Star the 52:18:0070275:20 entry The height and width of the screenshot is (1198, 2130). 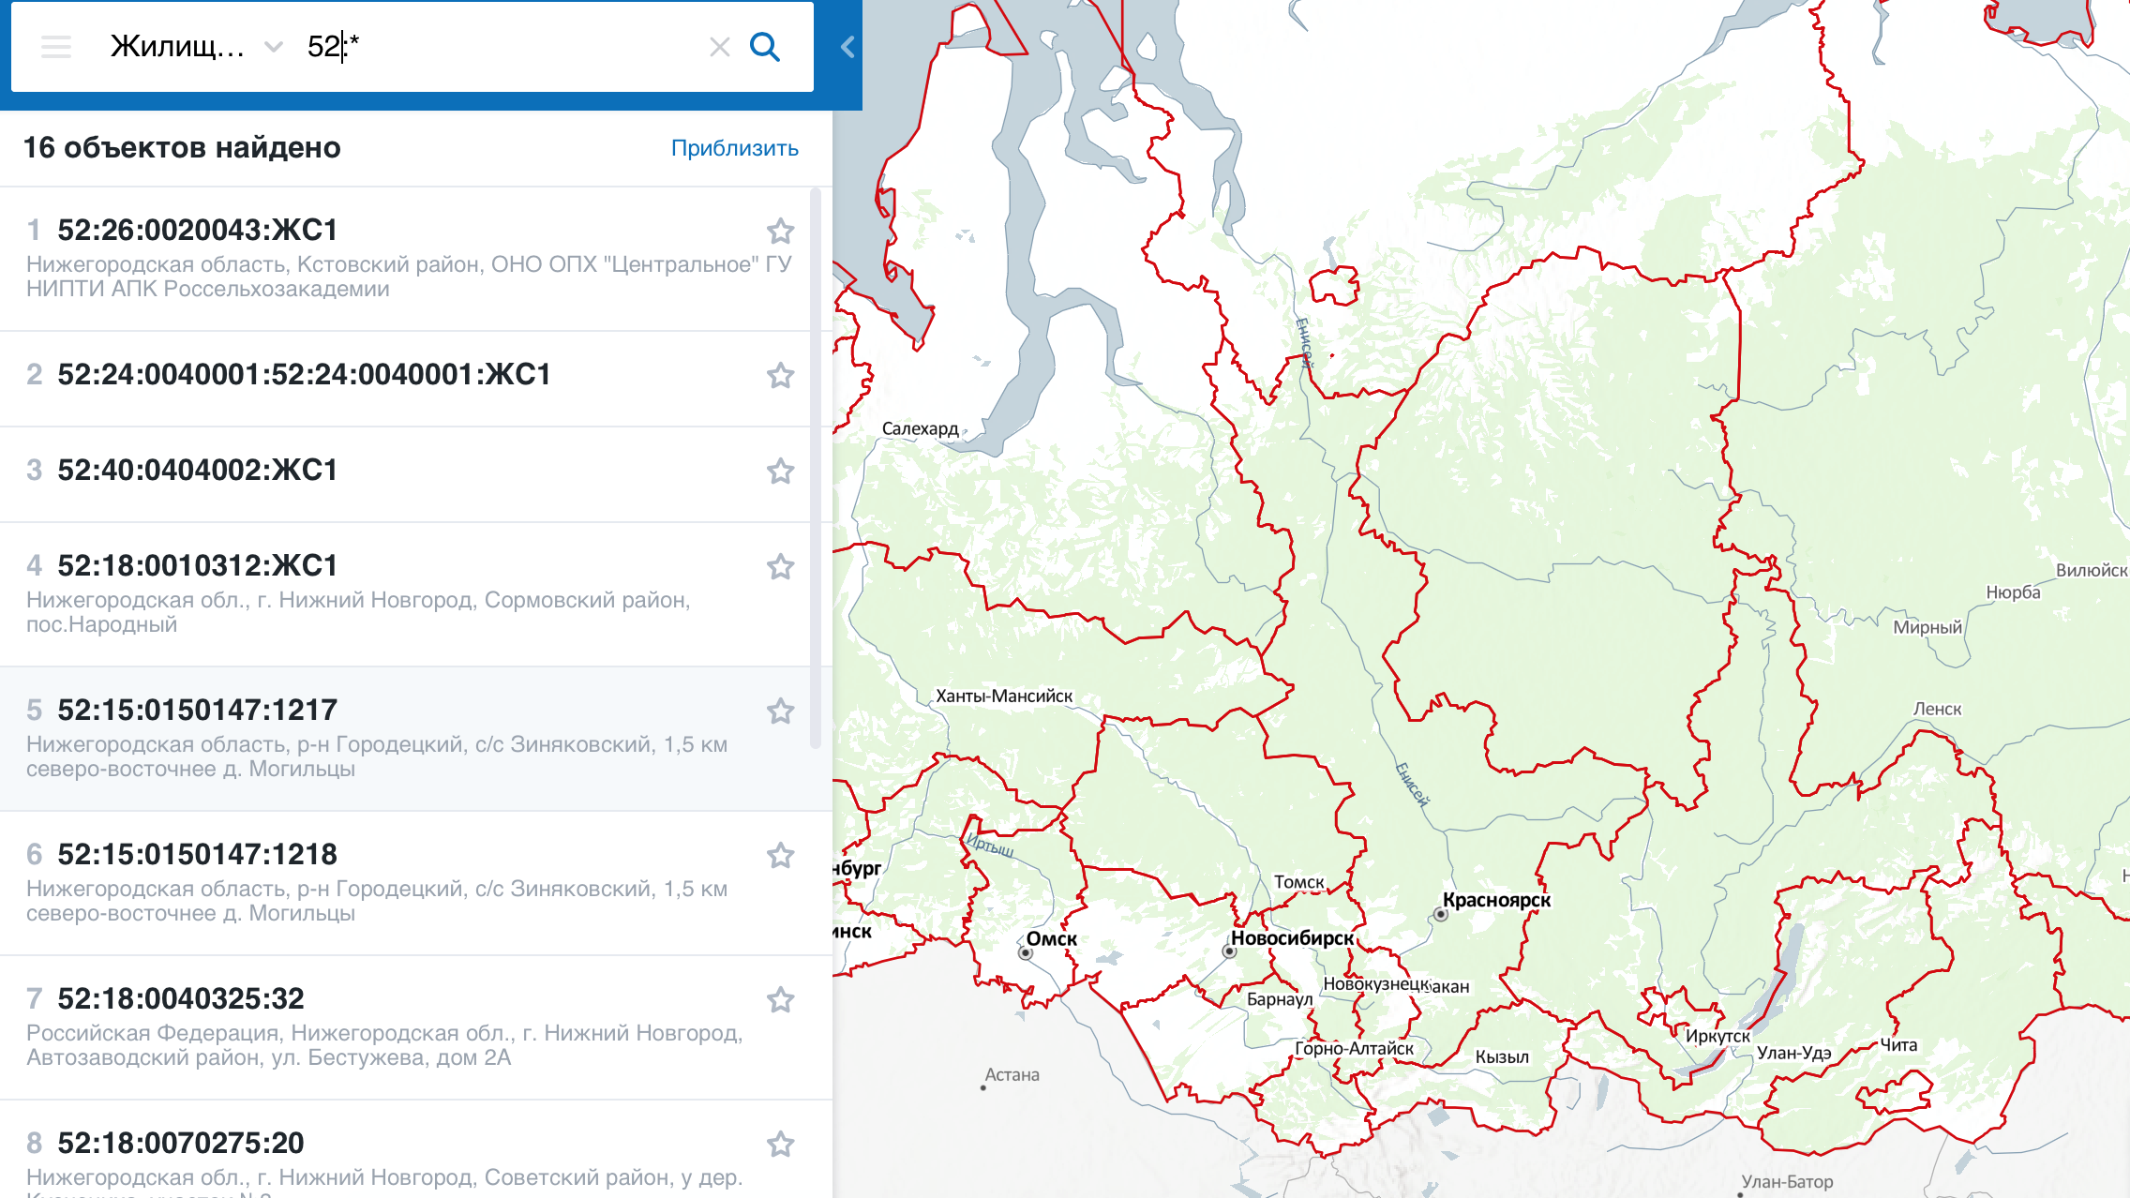[x=780, y=1145]
